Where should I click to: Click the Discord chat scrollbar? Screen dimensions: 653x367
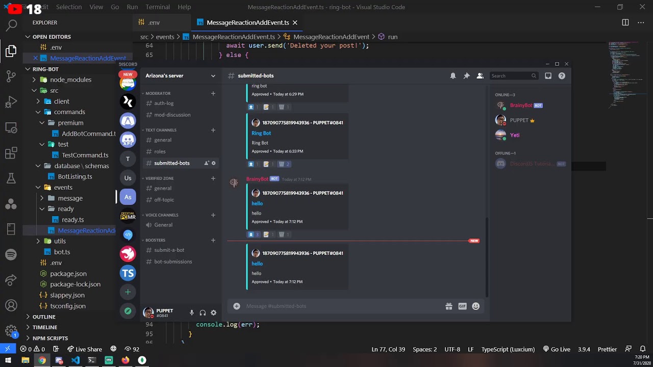click(486, 256)
